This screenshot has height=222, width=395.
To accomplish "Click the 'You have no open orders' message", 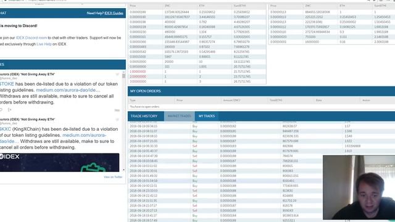I will [x=144, y=107].
